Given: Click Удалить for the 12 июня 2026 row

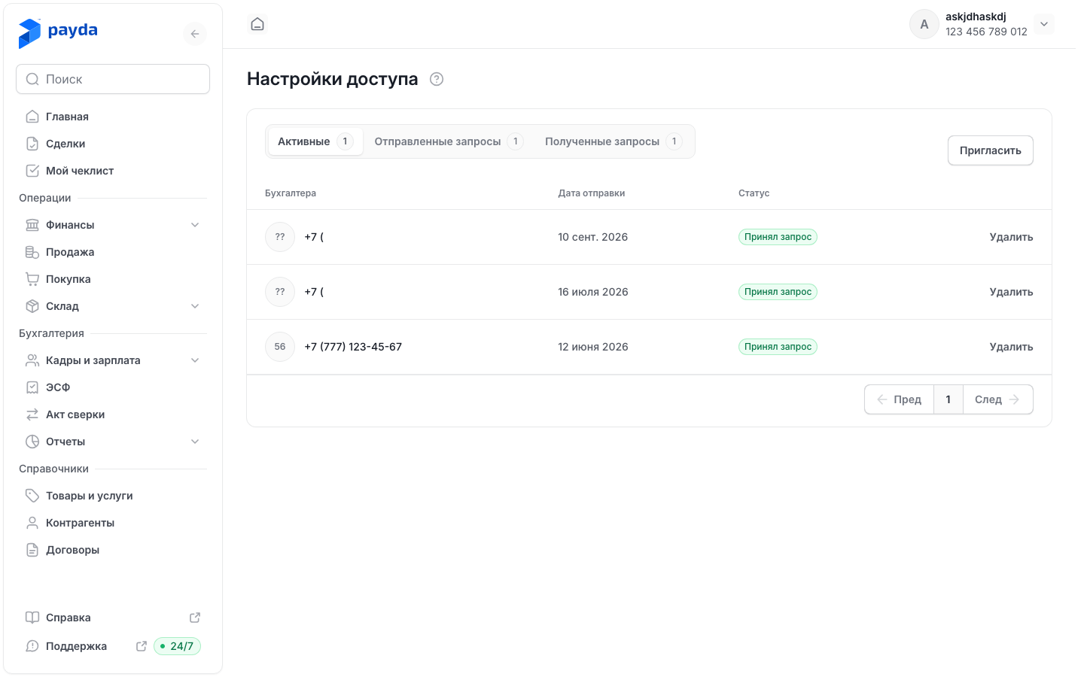Looking at the screenshot, I should pos(1011,347).
